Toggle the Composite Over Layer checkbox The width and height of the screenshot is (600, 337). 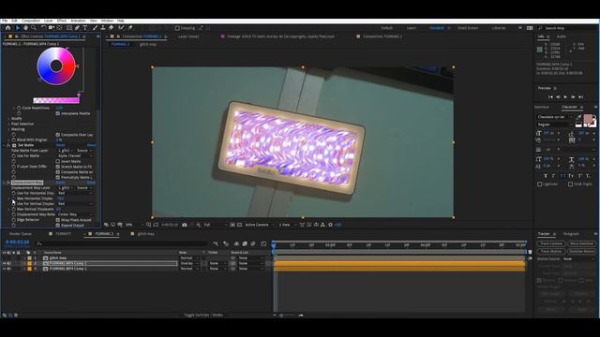58,135
